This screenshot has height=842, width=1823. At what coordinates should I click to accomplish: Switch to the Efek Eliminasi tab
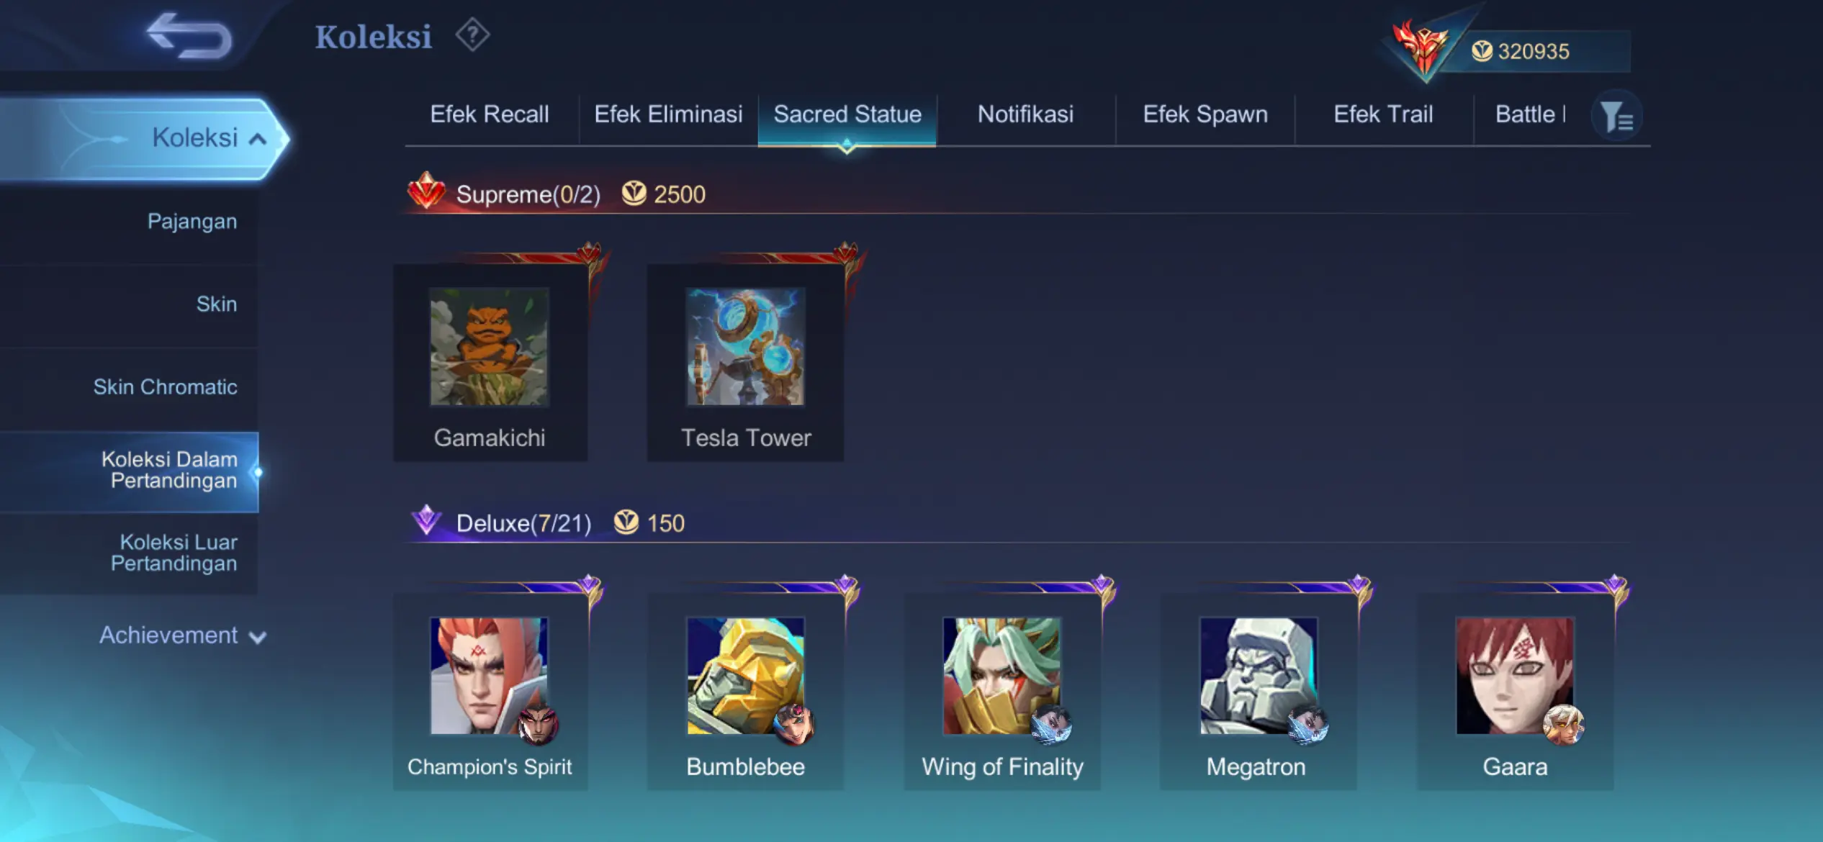(x=668, y=114)
